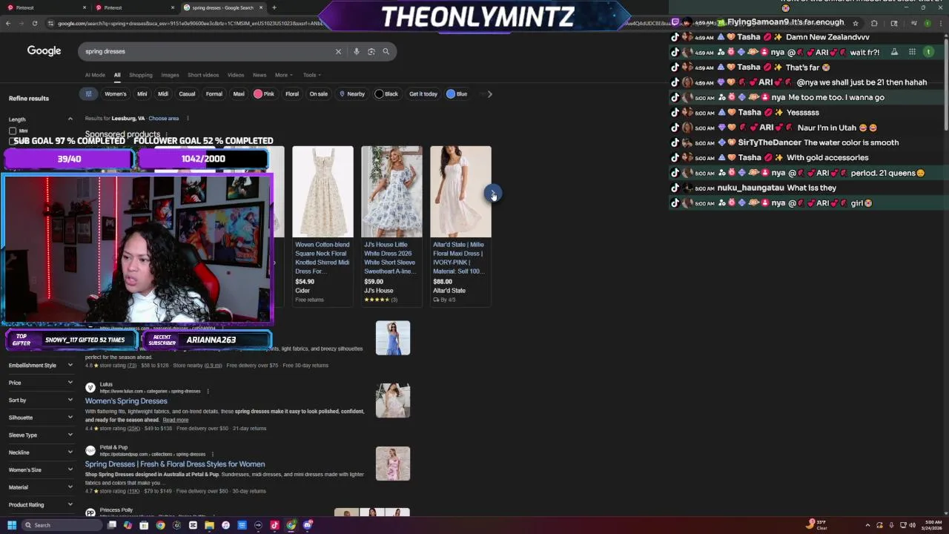Filter by Blue color chip
Image resolution: width=949 pixels, height=534 pixels.
pyautogui.click(x=457, y=94)
